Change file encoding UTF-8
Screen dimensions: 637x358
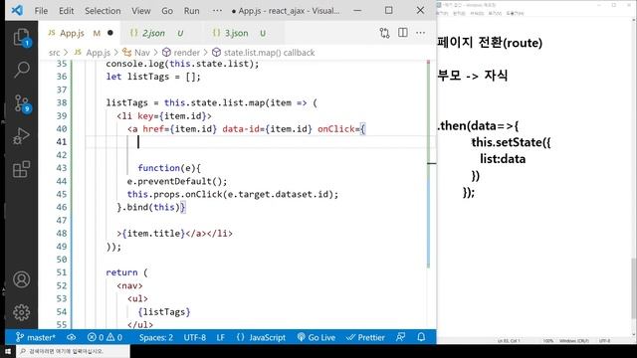pos(195,337)
